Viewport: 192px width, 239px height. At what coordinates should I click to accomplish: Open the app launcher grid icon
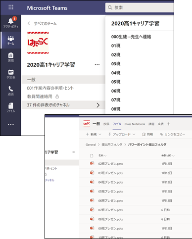(11, 7)
